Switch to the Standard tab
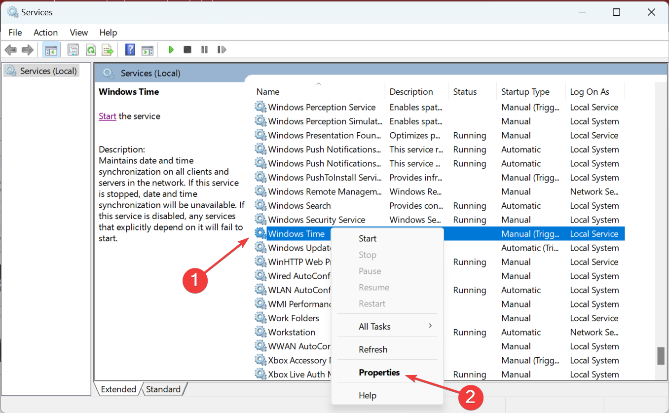This screenshot has width=669, height=413. tap(163, 389)
